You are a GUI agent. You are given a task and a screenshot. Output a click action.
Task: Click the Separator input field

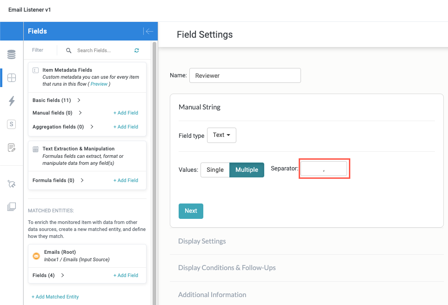(x=324, y=169)
